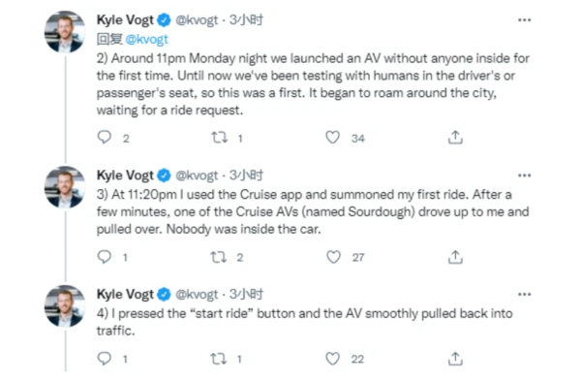Share the "start ride" tweet
The height and width of the screenshot is (383, 581).
tap(455, 359)
